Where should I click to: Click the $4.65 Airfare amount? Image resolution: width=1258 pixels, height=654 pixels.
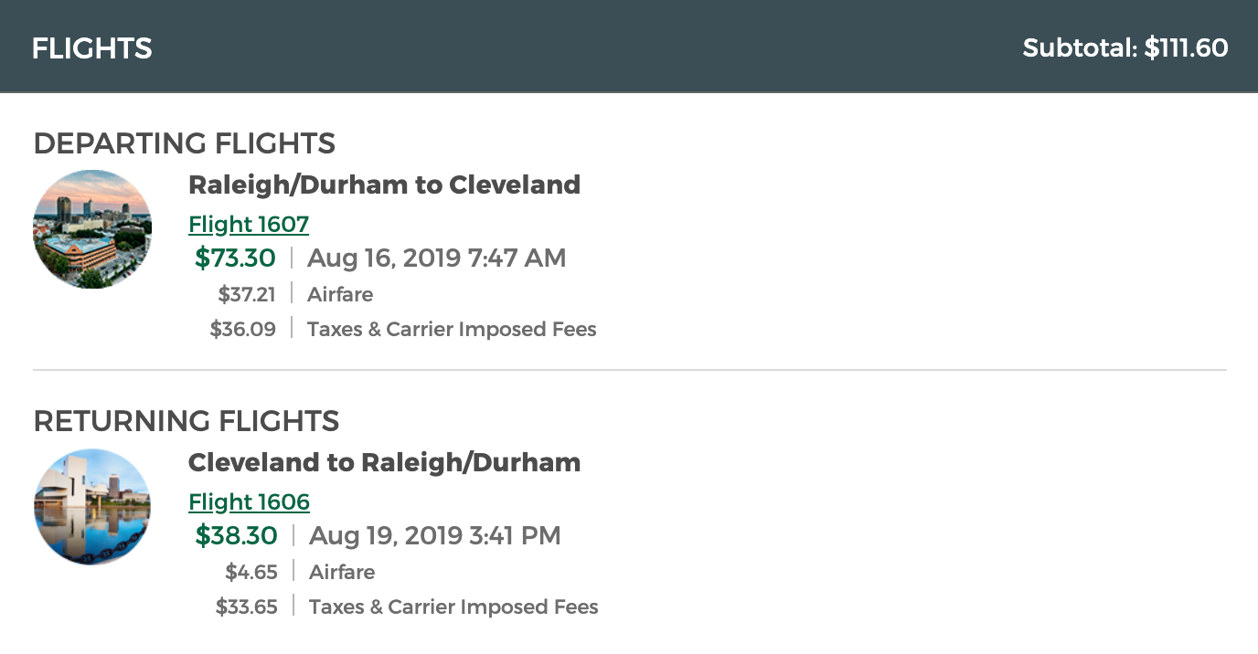pyautogui.click(x=251, y=572)
